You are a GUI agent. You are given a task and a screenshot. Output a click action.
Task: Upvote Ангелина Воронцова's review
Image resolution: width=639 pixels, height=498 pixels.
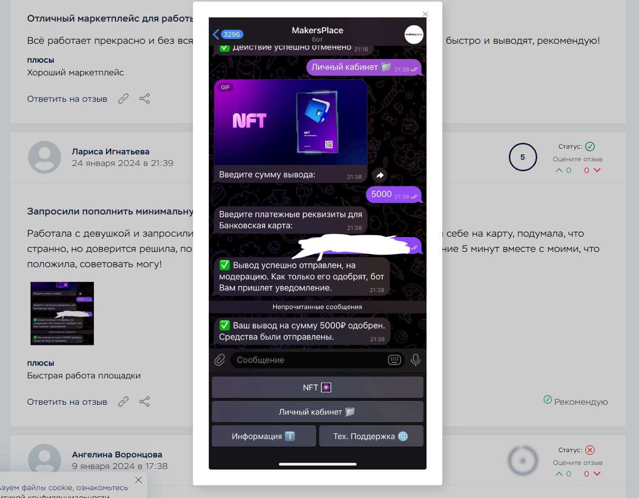558,474
